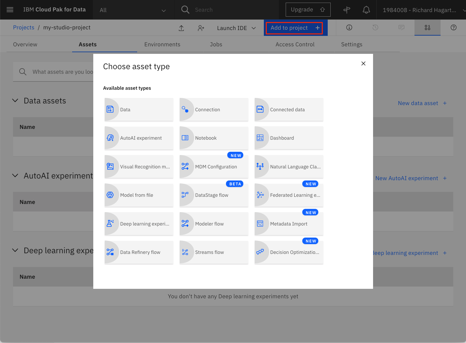The image size is (466, 343).
Task: Follow the Projects breadcrumb link
Action: pos(23,27)
